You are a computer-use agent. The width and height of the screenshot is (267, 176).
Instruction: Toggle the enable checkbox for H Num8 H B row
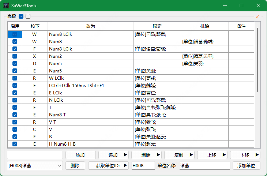tap(15, 144)
